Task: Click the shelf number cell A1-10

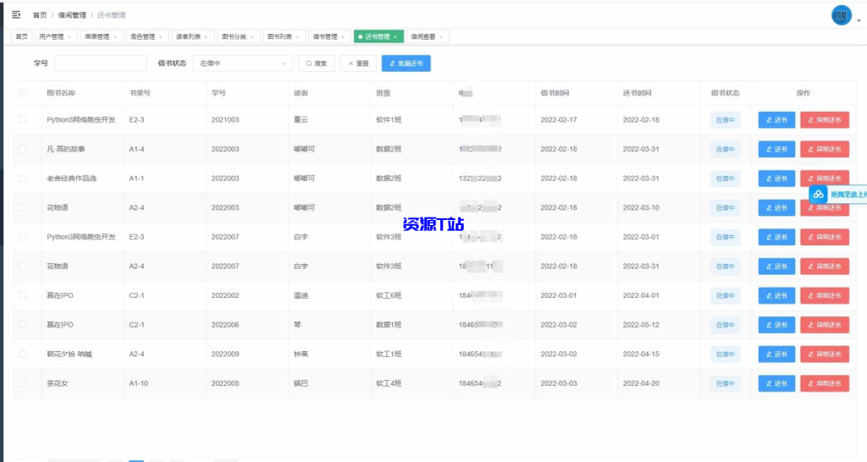Action: [x=138, y=383]
